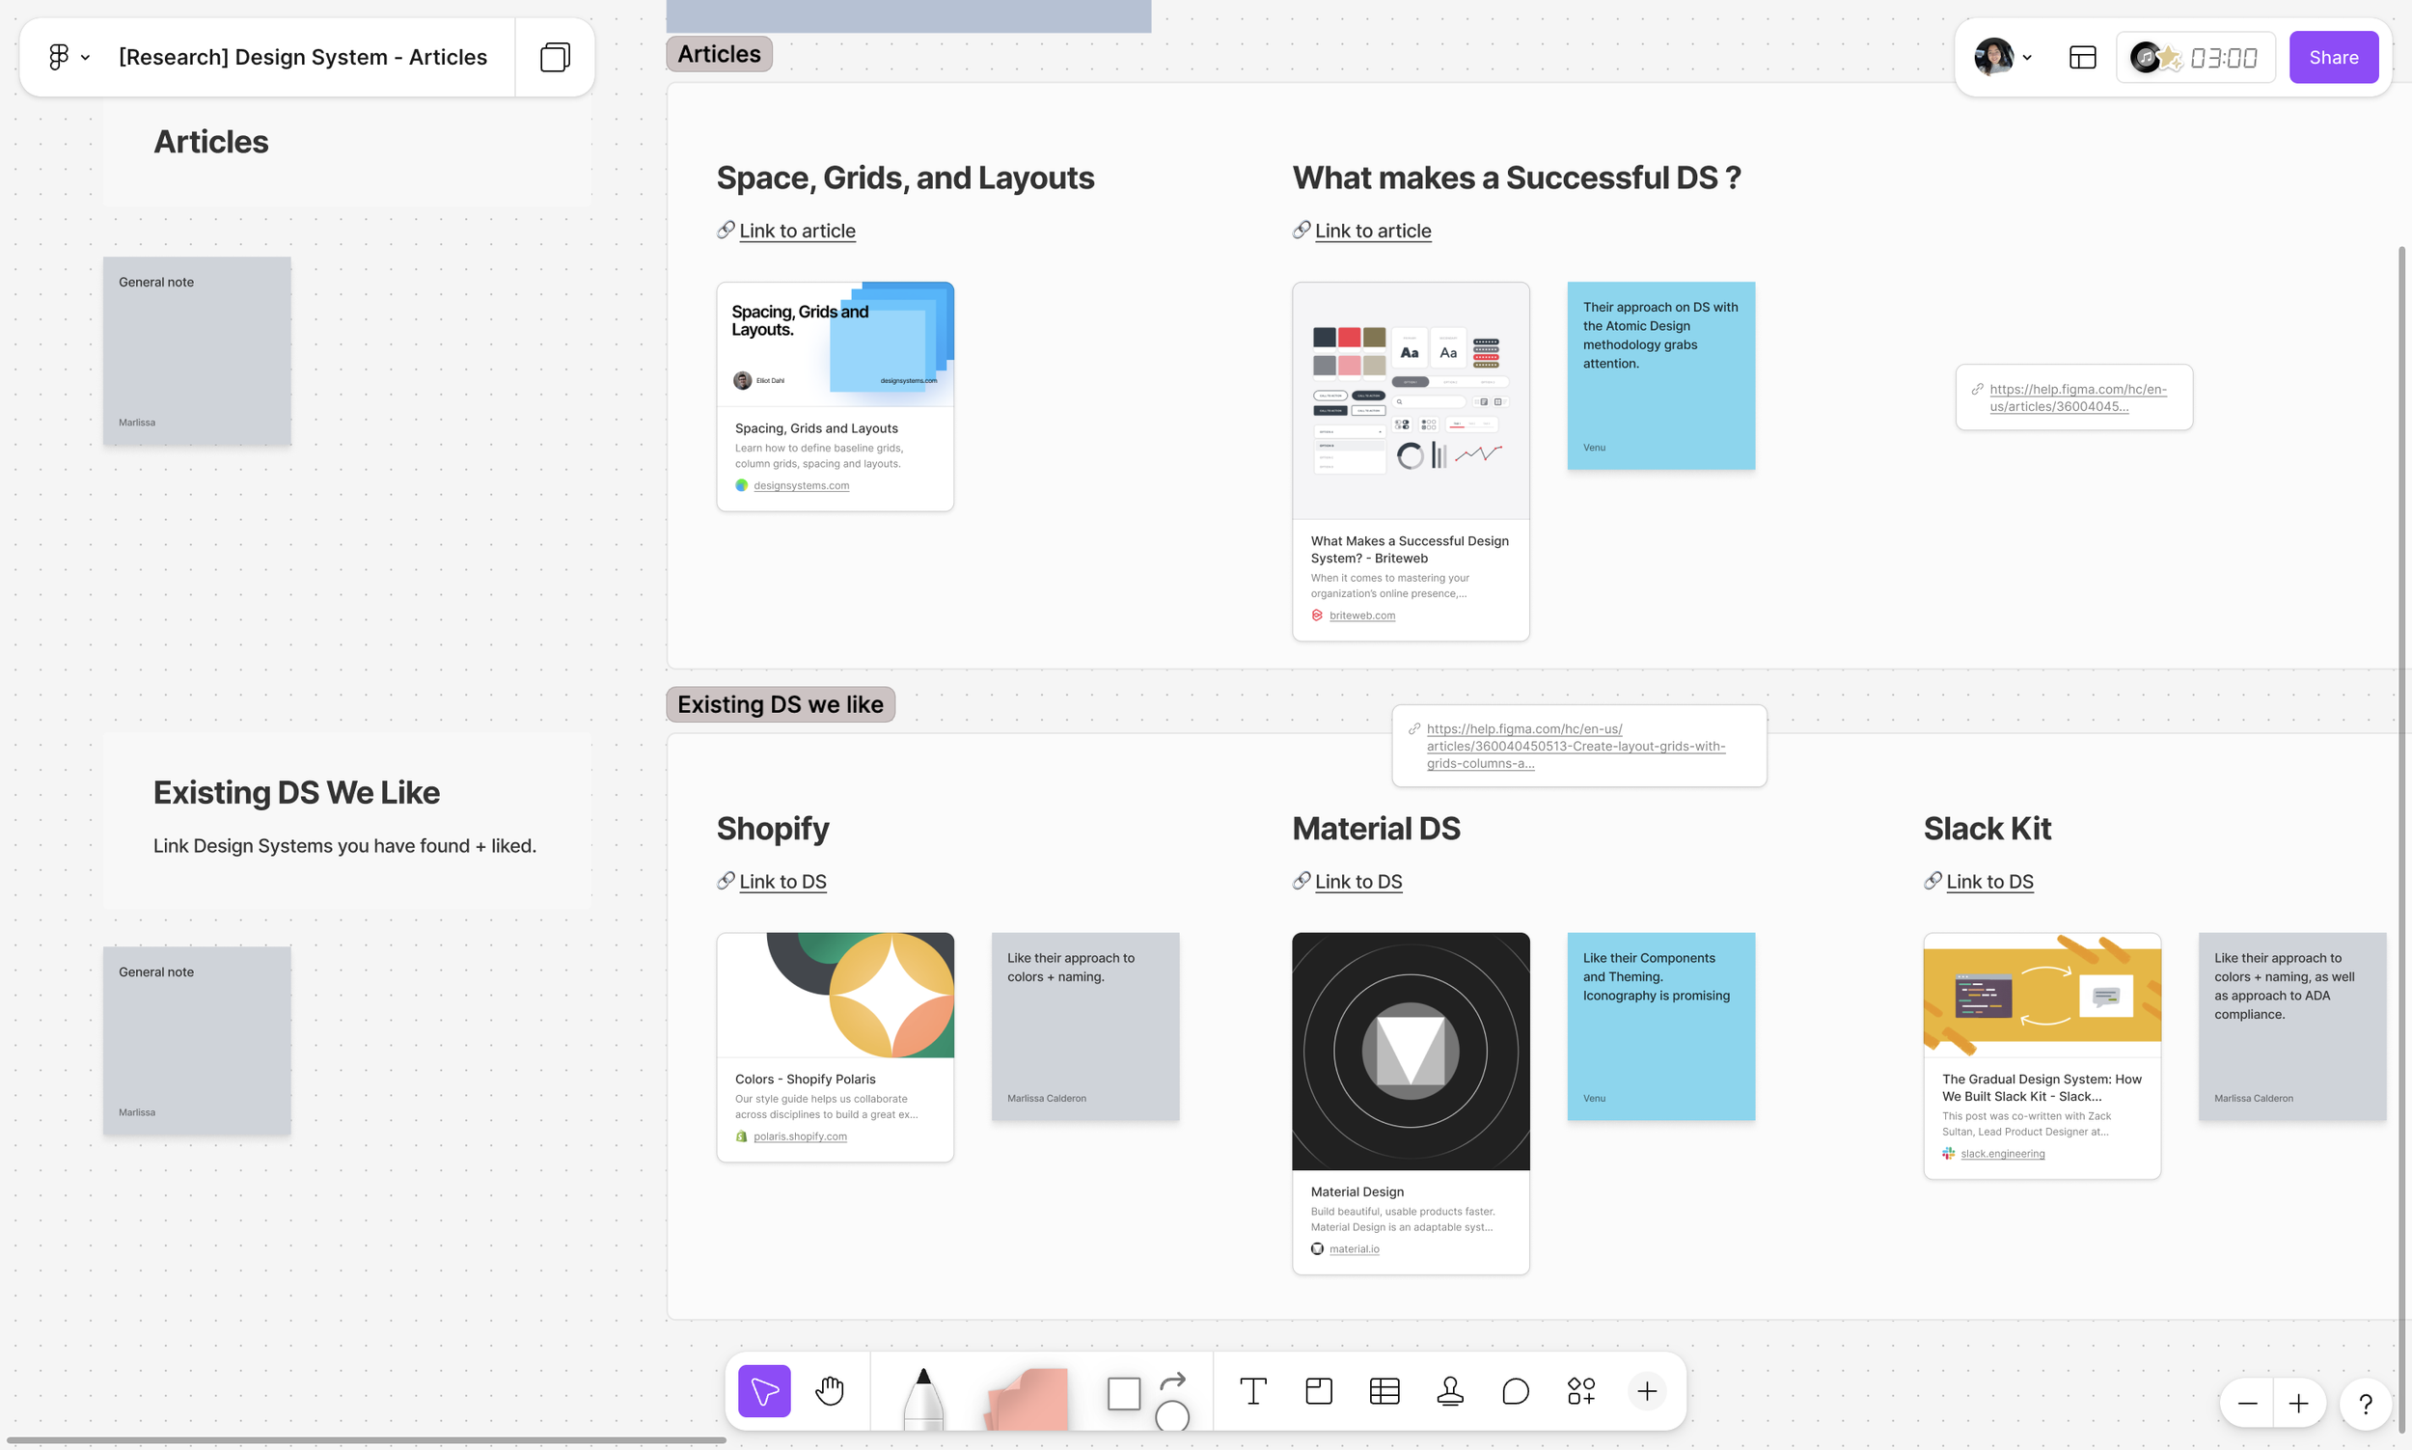Select the Comment tool
The height and width of the screenshot is (1450, 2412).
pyautogui.click(x=1515, y=1390)
